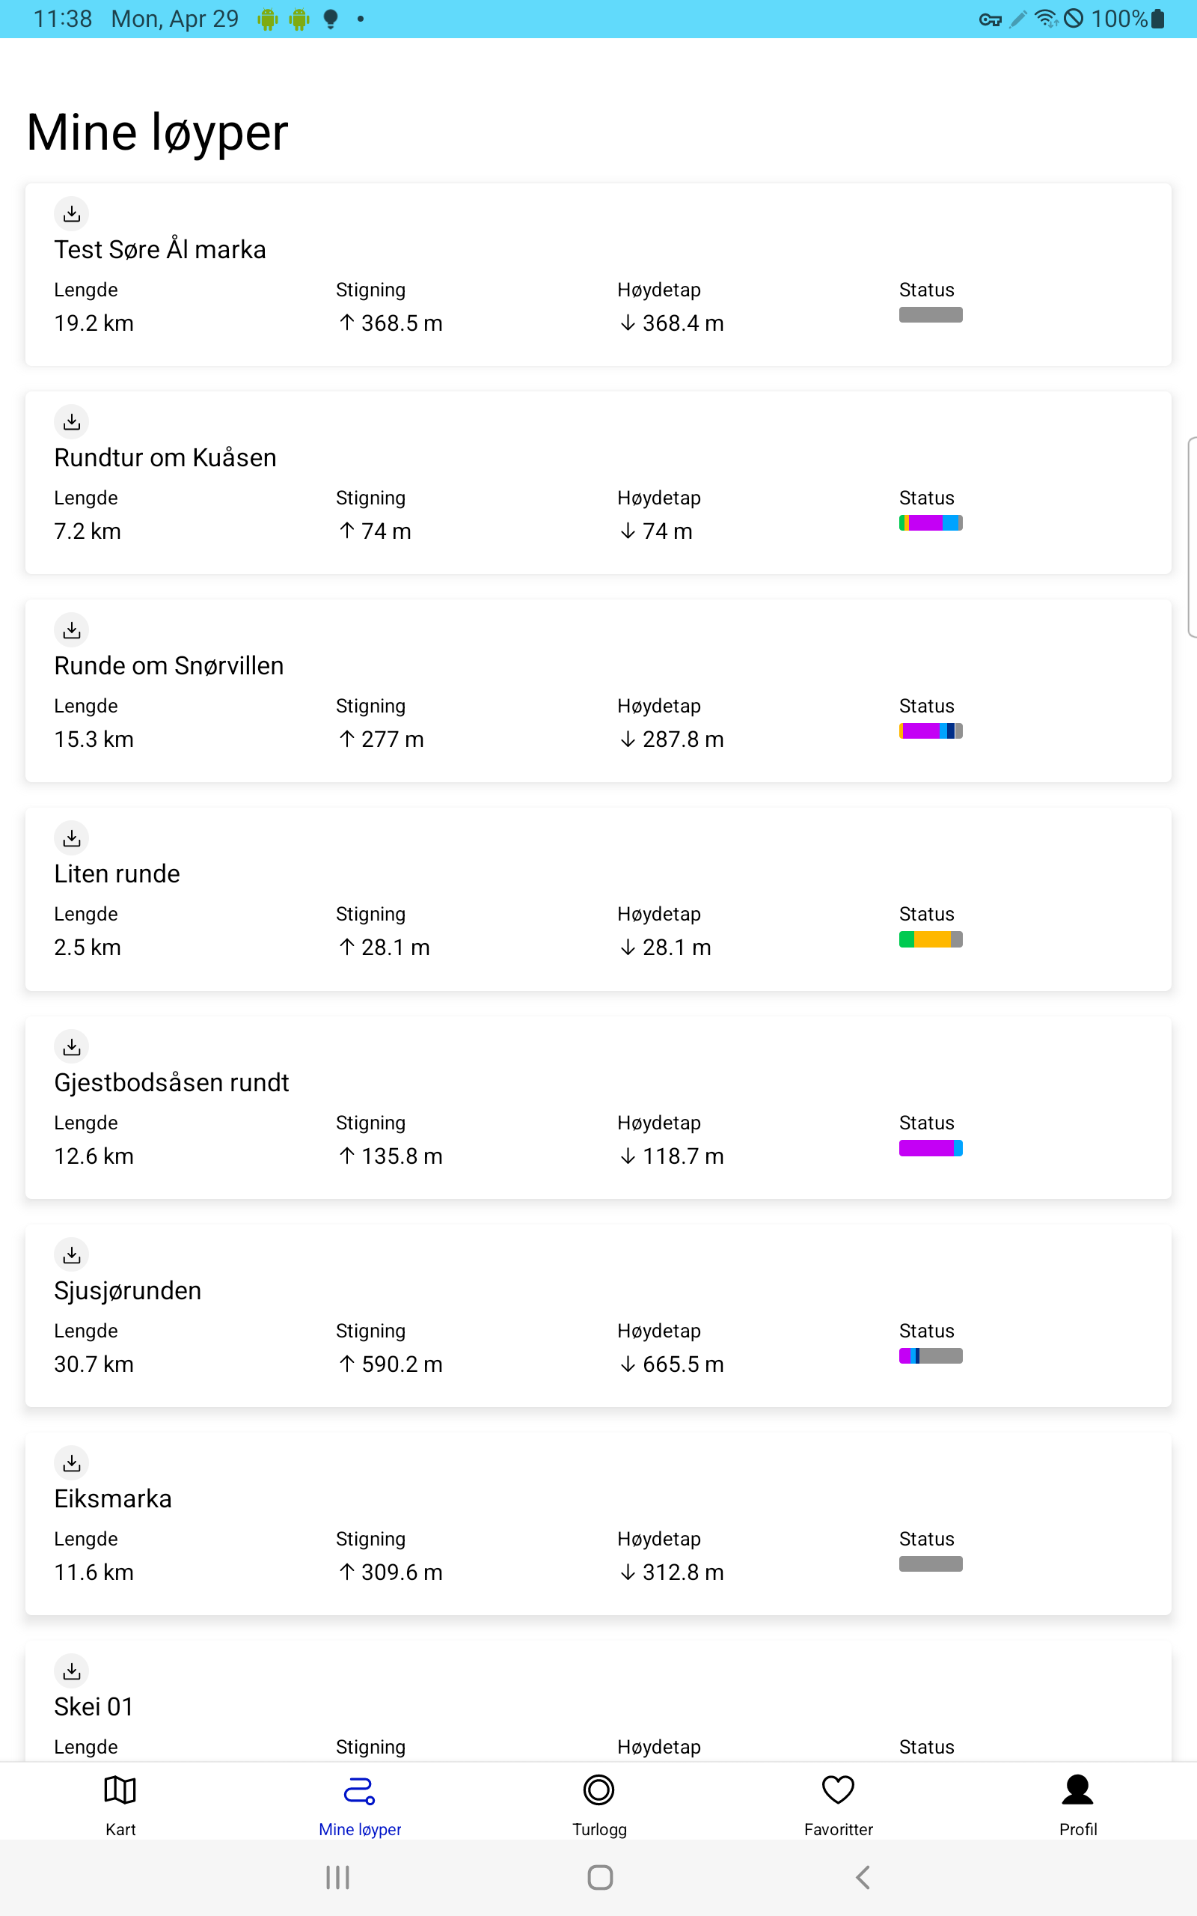Open the Eiksmarka route card
Image resolution: width=1197 pixels, height=1916 pixels.
tap(598, 1524)
